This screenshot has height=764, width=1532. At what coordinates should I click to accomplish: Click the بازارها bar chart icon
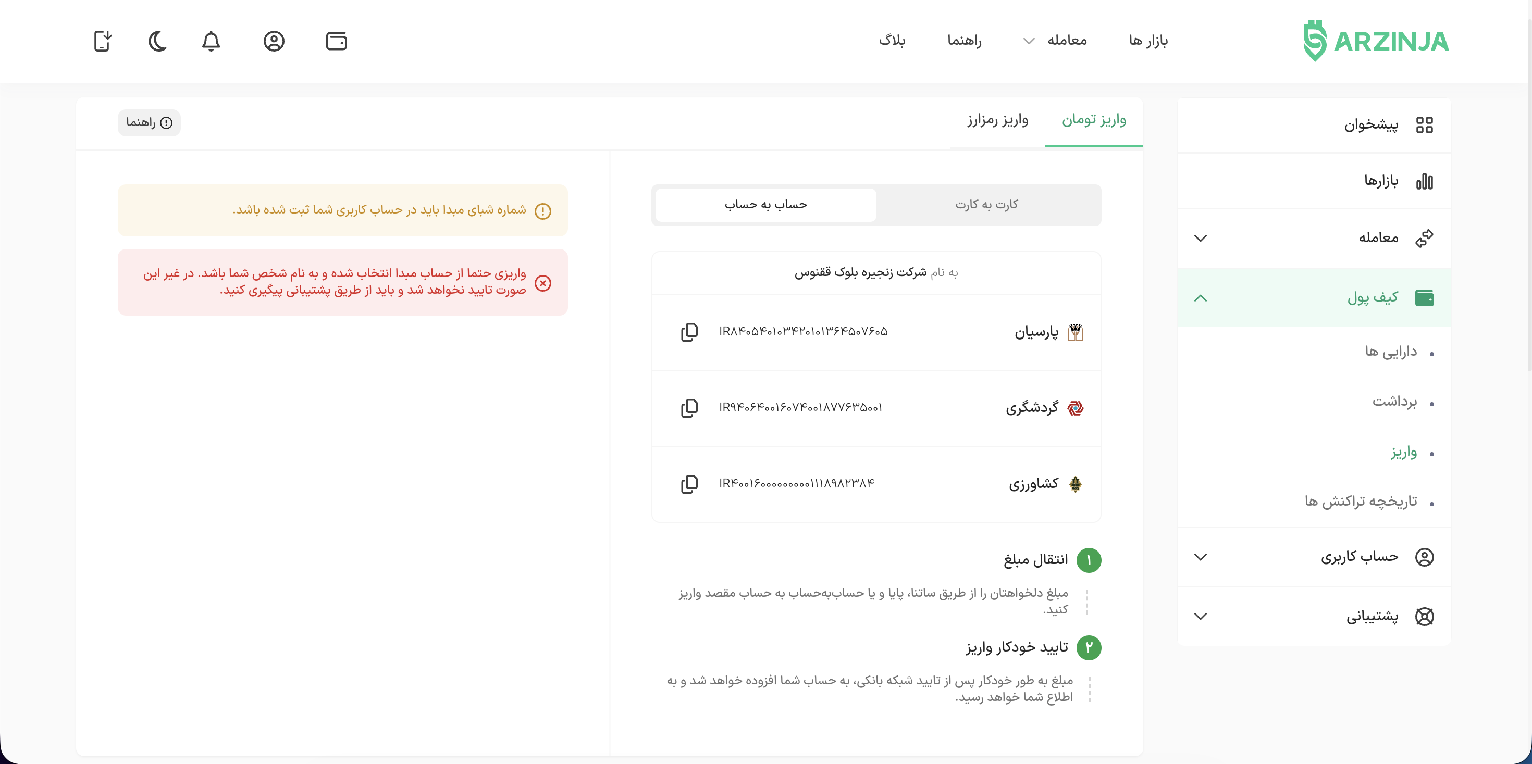click(1424, 181)
